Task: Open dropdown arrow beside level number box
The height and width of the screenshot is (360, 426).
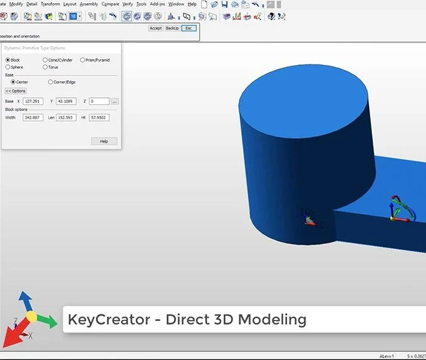Action: click(80, 16)
